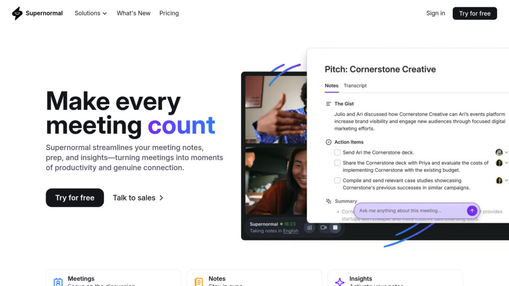
Task: Click the Supernormal brand name text
Action: pos(44,13)
